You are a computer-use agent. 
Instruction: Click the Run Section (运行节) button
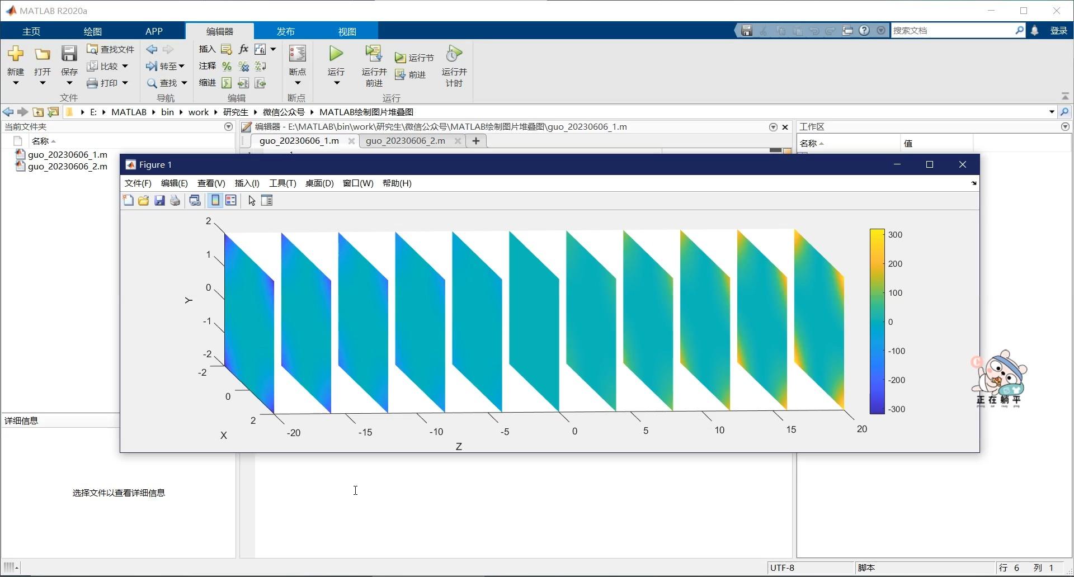[x=414, y=58]
